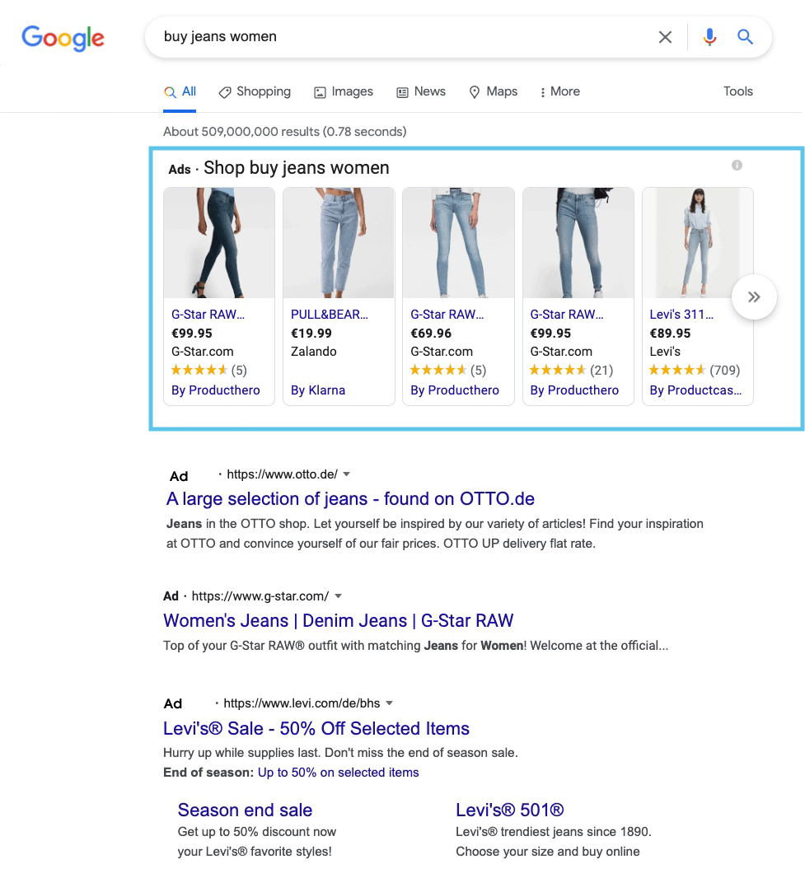Click By Producthero under 21 reviews card
Image resolution: width=805 pixels, height=878 pixels.
(574, 390)
